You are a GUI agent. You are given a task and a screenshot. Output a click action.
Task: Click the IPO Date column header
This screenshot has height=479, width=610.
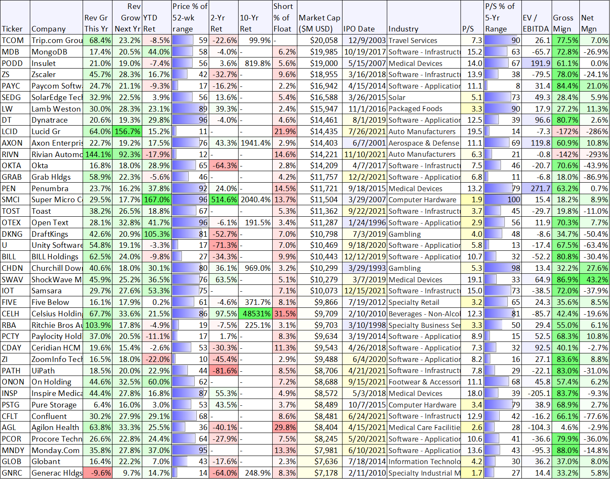[x=365, y=17]
